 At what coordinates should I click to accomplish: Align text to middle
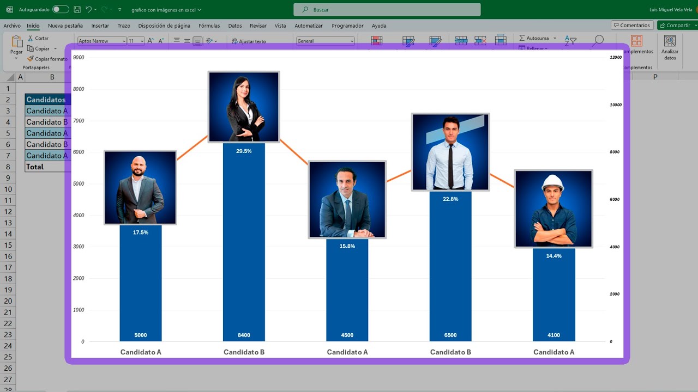[187, 41]
